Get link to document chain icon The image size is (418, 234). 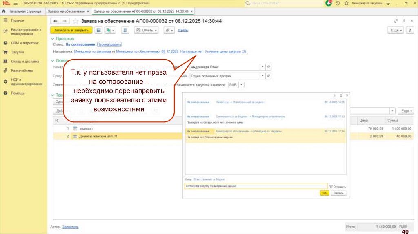tap(396, 21)
